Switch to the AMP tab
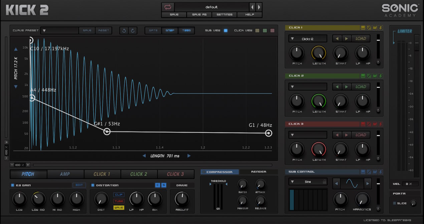 coord(65,174)
